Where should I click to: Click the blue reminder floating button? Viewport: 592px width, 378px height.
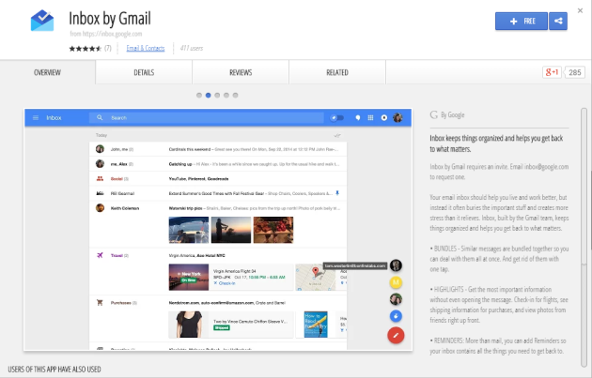coord(396,316)
